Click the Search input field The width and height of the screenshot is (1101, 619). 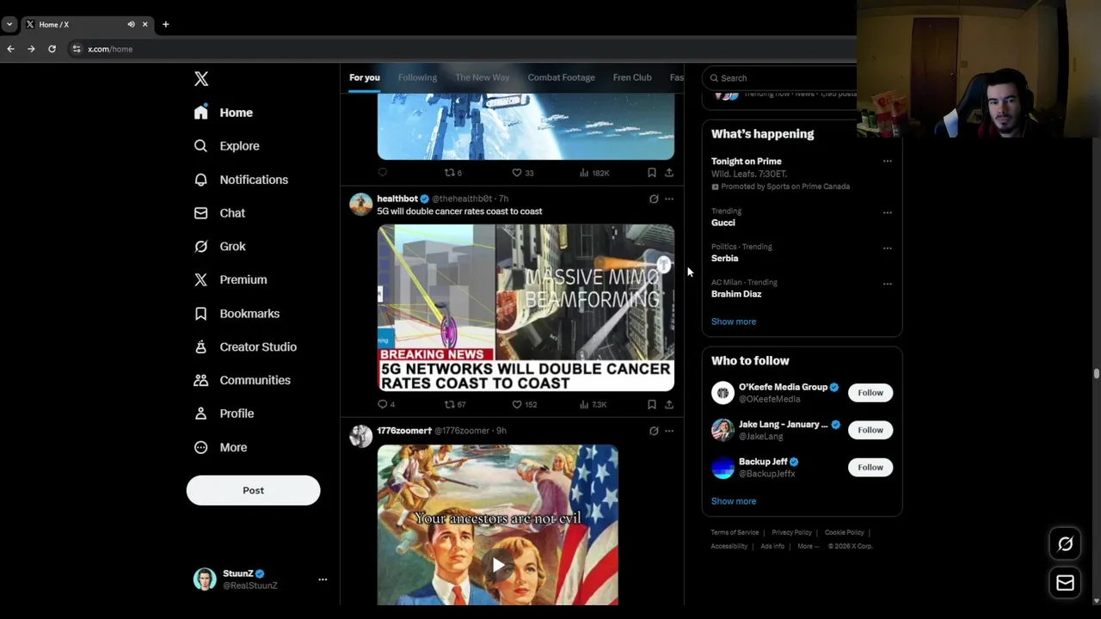point(781,78)
